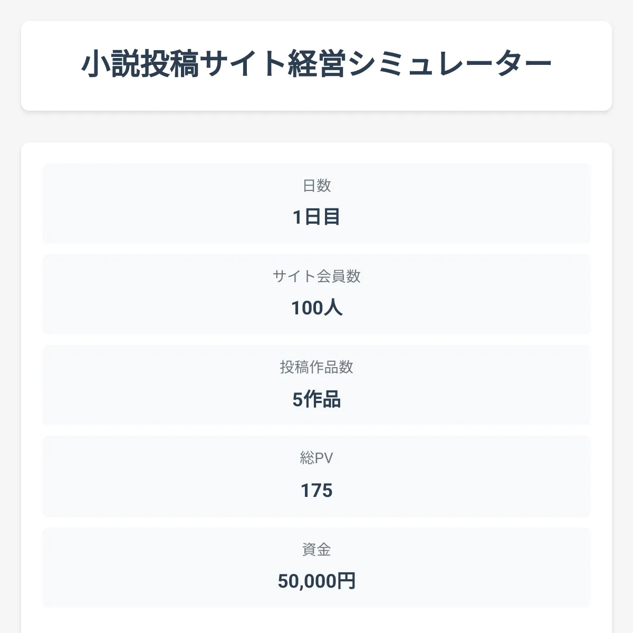Viewport: 633px width, 633px height.
Task: Select the 100人 member count value
Action: pos(316,308)
